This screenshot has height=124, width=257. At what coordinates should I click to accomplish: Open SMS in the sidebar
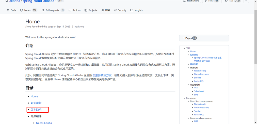point(196,95)
